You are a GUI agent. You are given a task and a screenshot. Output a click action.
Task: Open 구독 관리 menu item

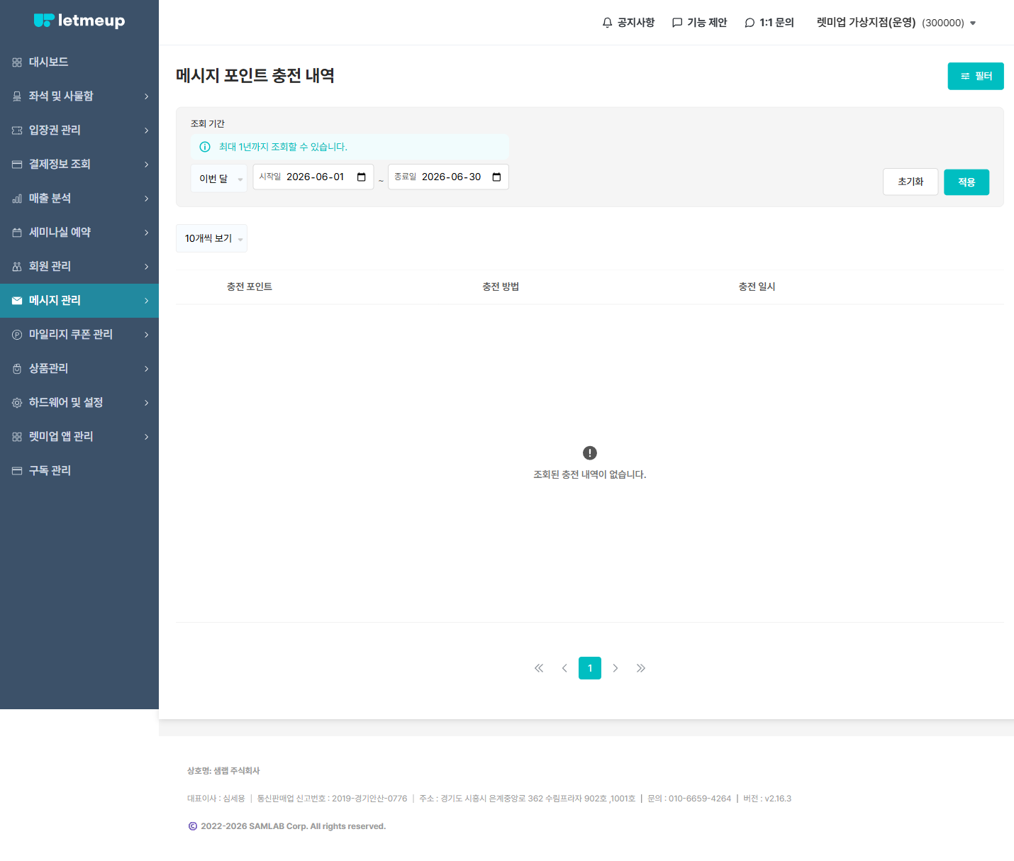coord(79,470)
